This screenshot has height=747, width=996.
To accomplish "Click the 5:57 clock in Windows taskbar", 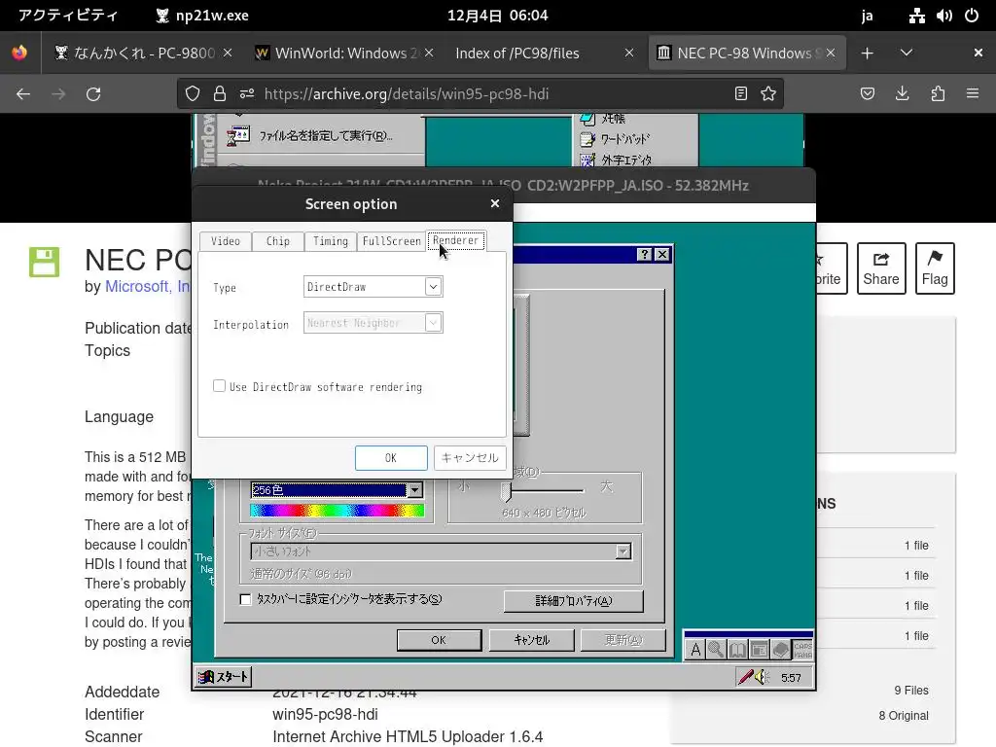I will [791, 678].
